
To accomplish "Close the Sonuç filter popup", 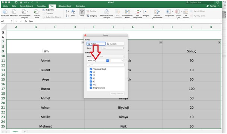I will tap(85, 35).
